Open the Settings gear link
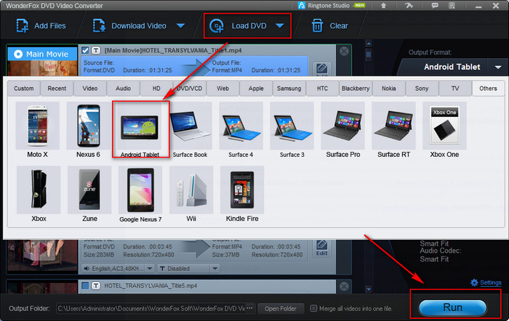This screenshot has width=509, height=321. pos(486,283)
